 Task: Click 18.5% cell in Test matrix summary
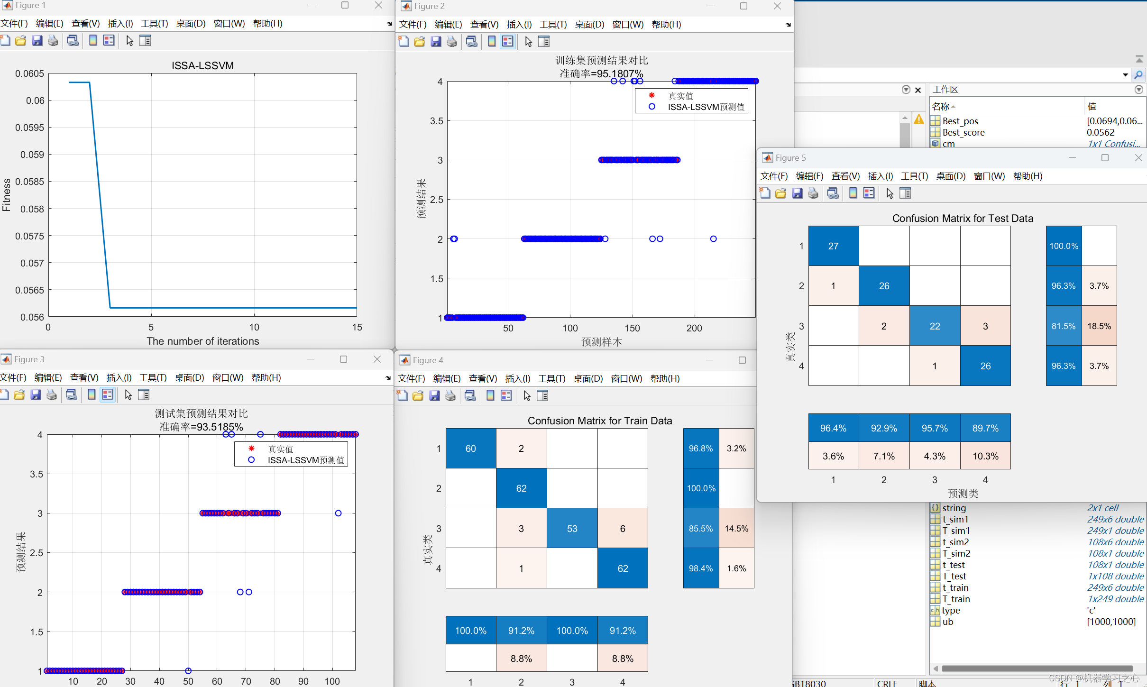[x=1099, y=326]
